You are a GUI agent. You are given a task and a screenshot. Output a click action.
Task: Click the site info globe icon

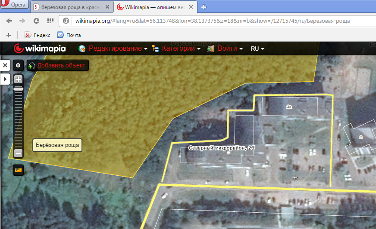tap(66, 21)
